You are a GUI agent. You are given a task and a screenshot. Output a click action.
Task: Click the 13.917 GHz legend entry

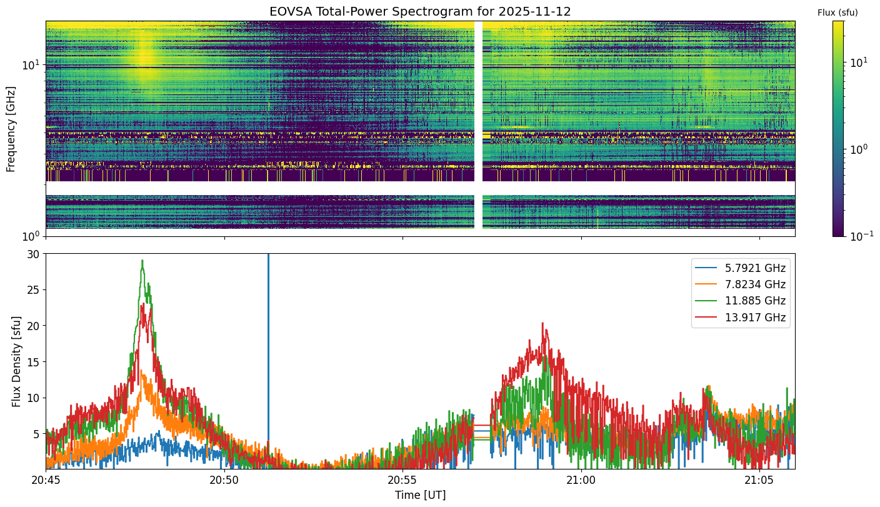click(740, 318)
